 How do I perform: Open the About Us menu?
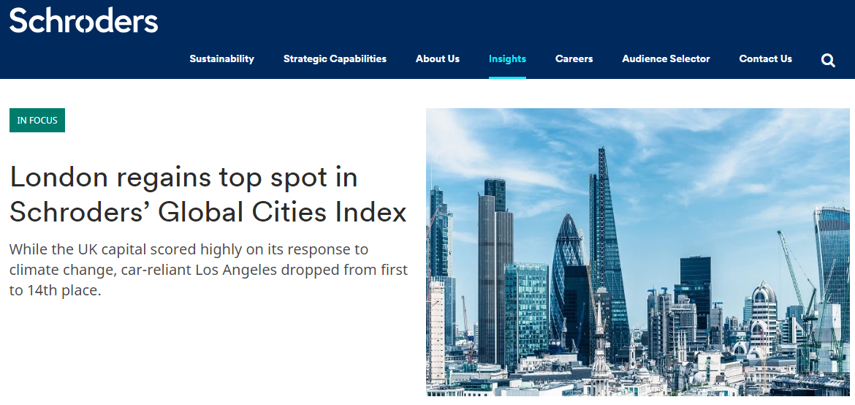tap(437, 58)
